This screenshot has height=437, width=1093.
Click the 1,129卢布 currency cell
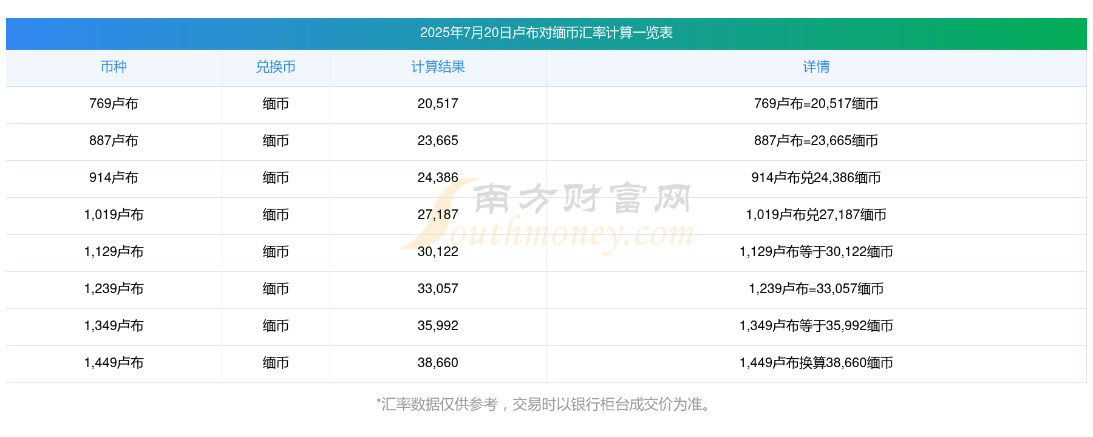click(114, 252)
